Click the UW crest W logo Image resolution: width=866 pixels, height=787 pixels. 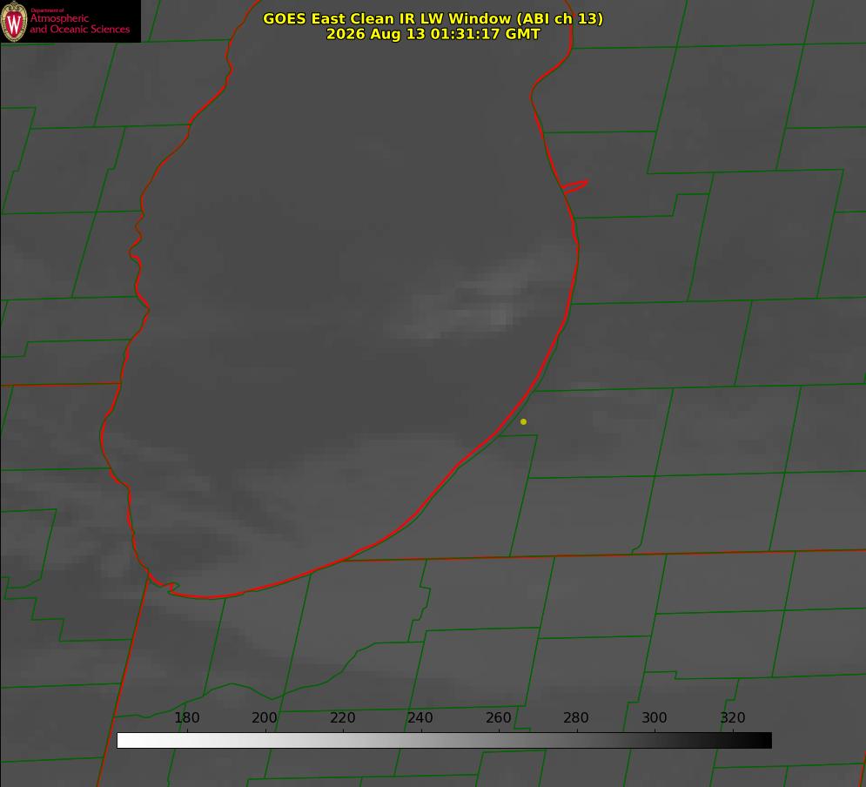[x=14, y=21]
